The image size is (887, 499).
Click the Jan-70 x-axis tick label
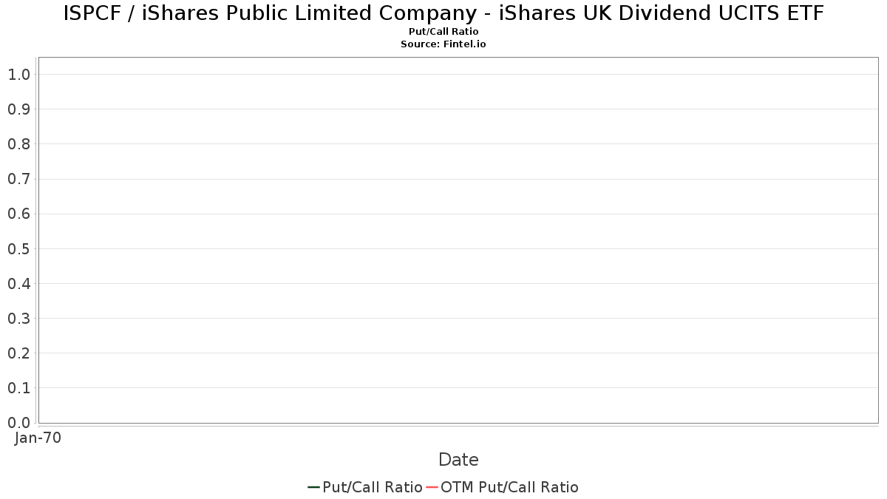tap(38, 438)
